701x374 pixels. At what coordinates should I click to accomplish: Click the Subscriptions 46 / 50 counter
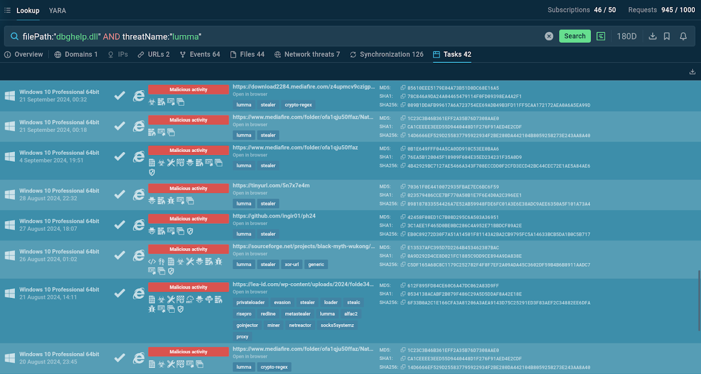click(x=582, y=10)
